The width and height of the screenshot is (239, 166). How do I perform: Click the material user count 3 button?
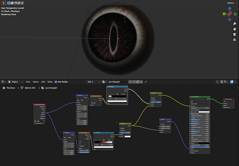point(130,82)
